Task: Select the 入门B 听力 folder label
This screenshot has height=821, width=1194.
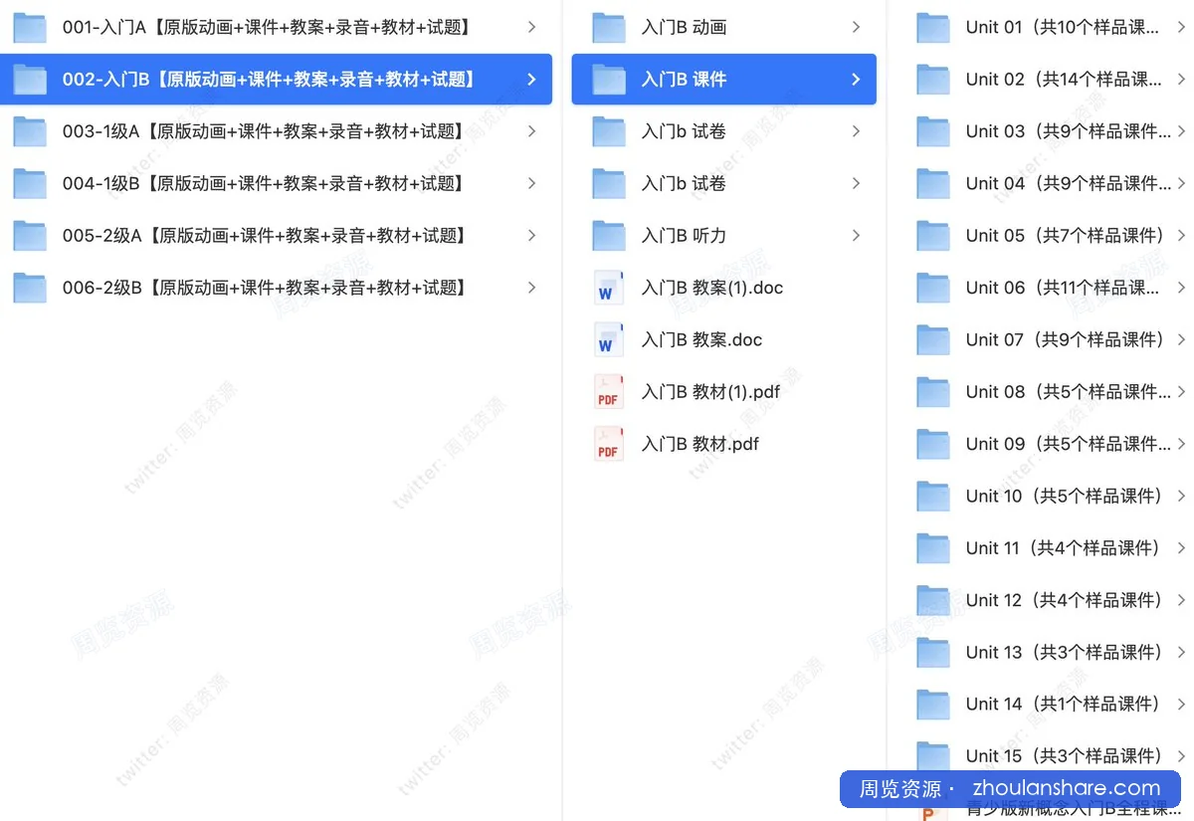Action: click(x=685, y=236)
